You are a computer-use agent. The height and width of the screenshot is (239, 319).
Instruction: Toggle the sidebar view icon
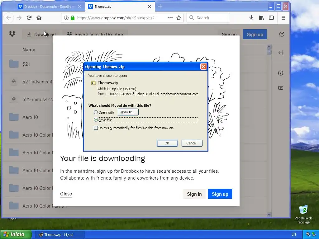(271, 18)
